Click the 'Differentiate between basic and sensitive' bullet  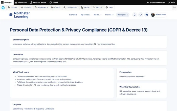pyautogui.click(x=42, y=77)
